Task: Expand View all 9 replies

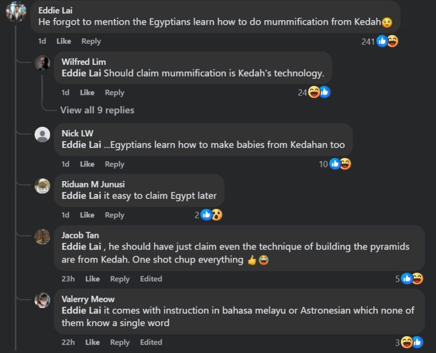Action: coord(97,110)
